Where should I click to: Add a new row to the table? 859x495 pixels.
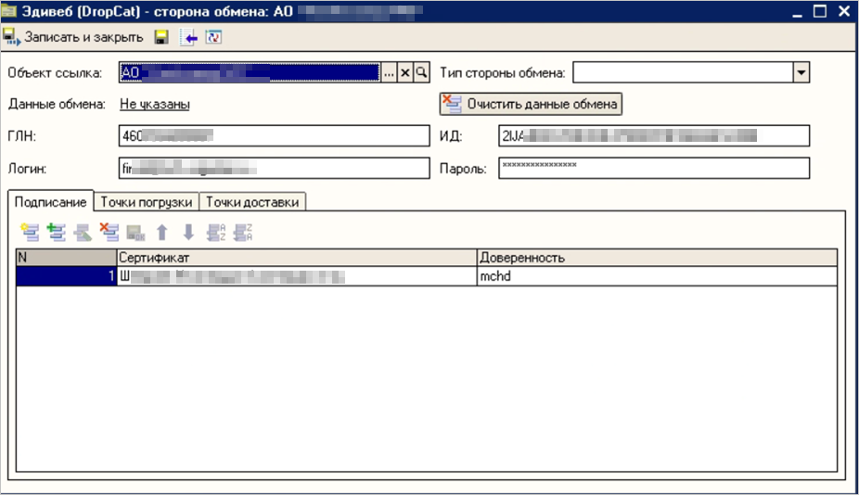coord(30,232)
